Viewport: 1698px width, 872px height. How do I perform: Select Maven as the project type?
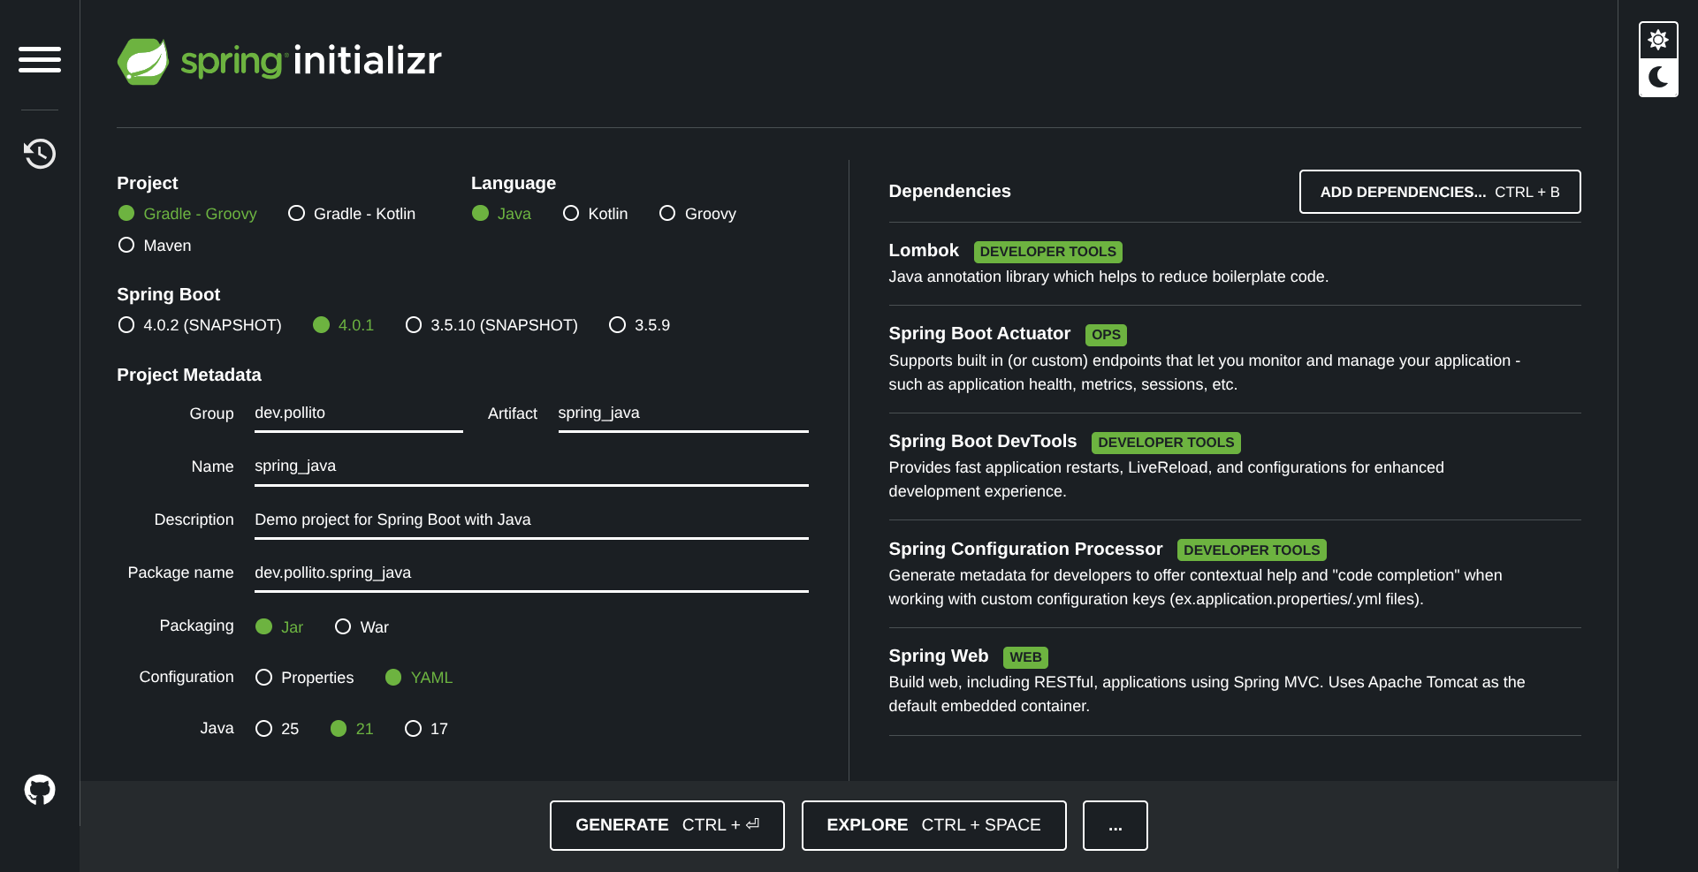tap(126, 246)
